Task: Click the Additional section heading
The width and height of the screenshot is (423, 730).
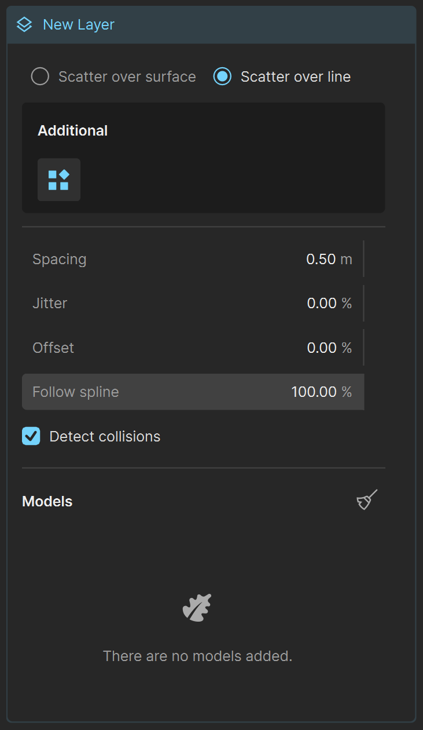Action: (x=73, y=130)
